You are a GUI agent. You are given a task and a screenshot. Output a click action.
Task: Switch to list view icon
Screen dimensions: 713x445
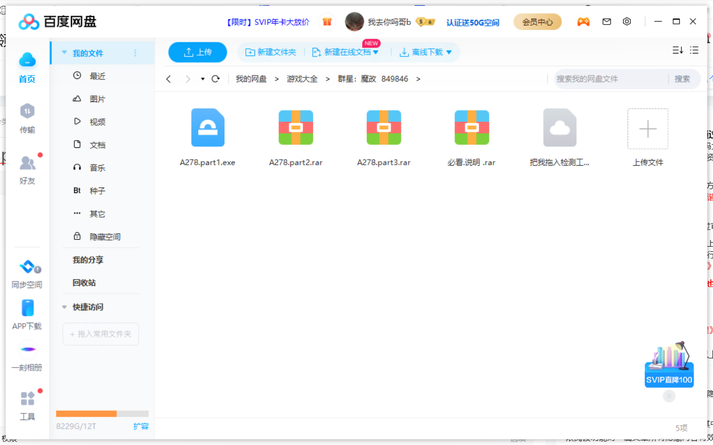point(694,50)
